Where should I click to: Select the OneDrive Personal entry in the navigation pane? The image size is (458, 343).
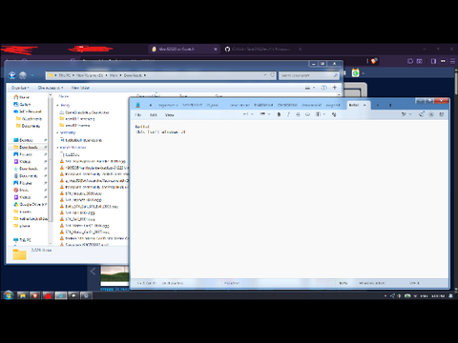(x=28, y=111)
